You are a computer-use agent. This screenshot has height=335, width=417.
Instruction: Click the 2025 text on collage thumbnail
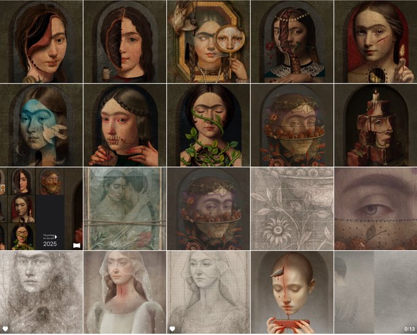click(x=50, y=244)
